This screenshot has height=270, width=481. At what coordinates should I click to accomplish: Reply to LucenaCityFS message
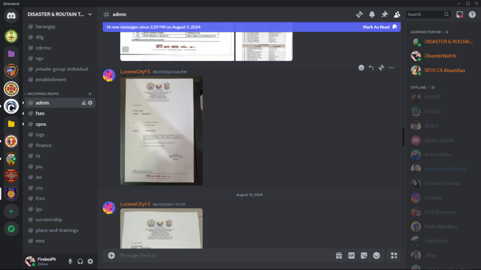(x=371, y=67)
